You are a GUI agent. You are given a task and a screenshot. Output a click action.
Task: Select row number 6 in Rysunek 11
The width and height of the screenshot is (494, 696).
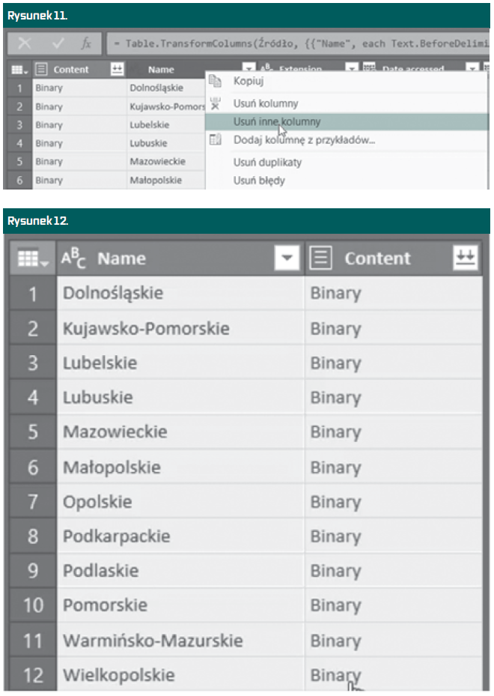(x=19, y=181)
